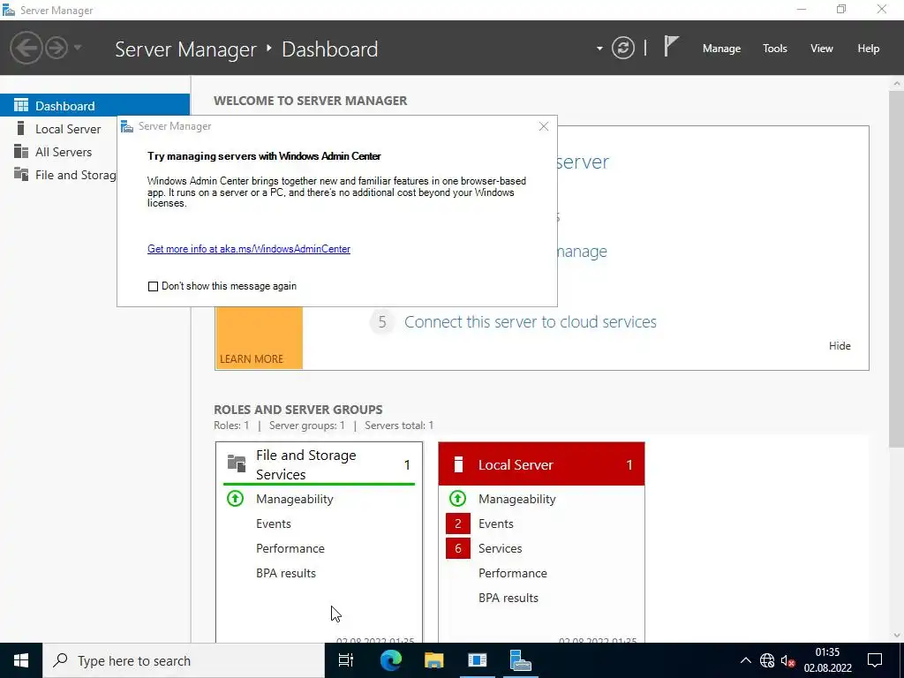This screenshot has width=904, height=678.
Task: Click the red 6 Services alert badge
Action: 458,548
